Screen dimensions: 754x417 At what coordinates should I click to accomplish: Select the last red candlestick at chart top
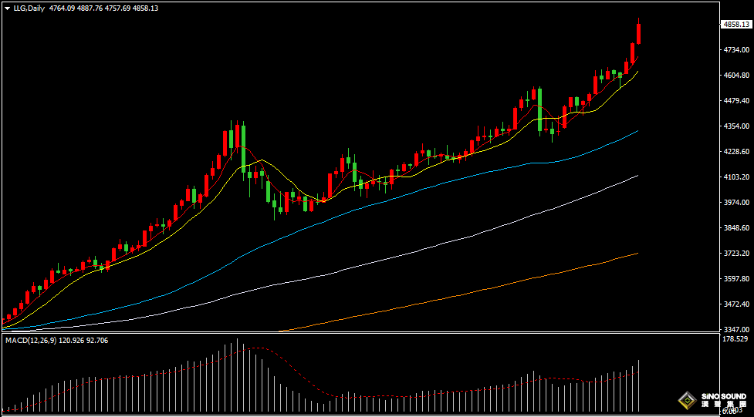tap(639, 34)
